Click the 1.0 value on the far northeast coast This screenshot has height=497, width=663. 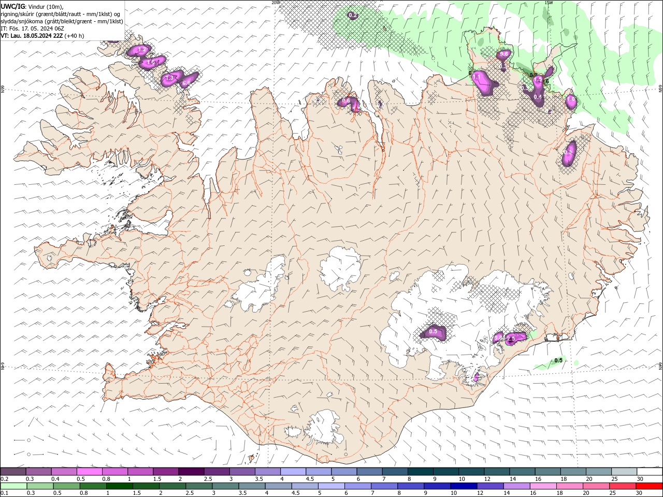pos(570,99)
